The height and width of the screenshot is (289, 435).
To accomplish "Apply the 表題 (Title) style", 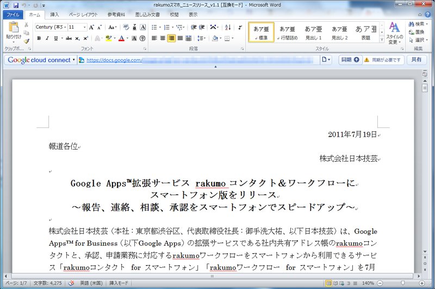I will pos(365,33).
